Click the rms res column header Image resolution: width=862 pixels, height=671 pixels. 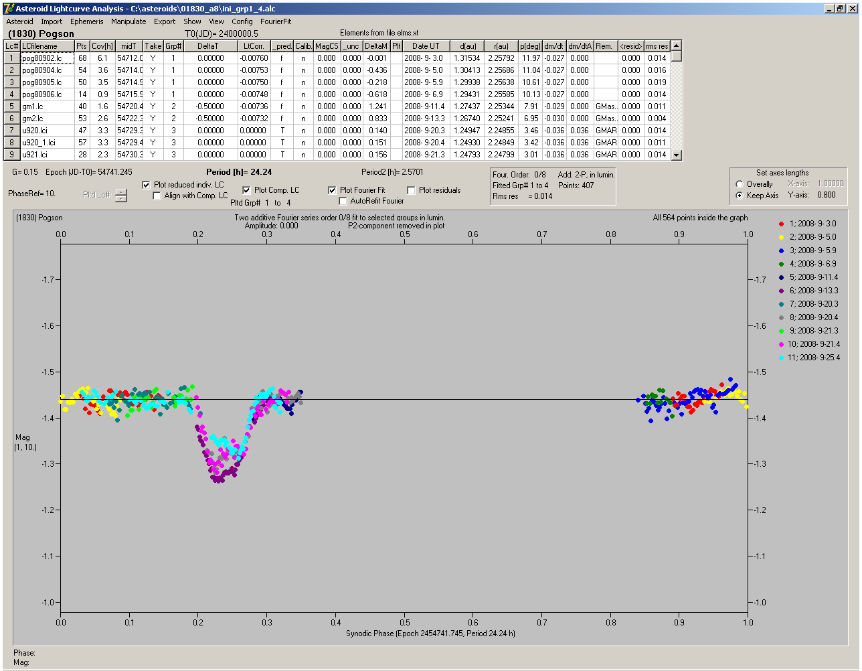click(657, 46)
